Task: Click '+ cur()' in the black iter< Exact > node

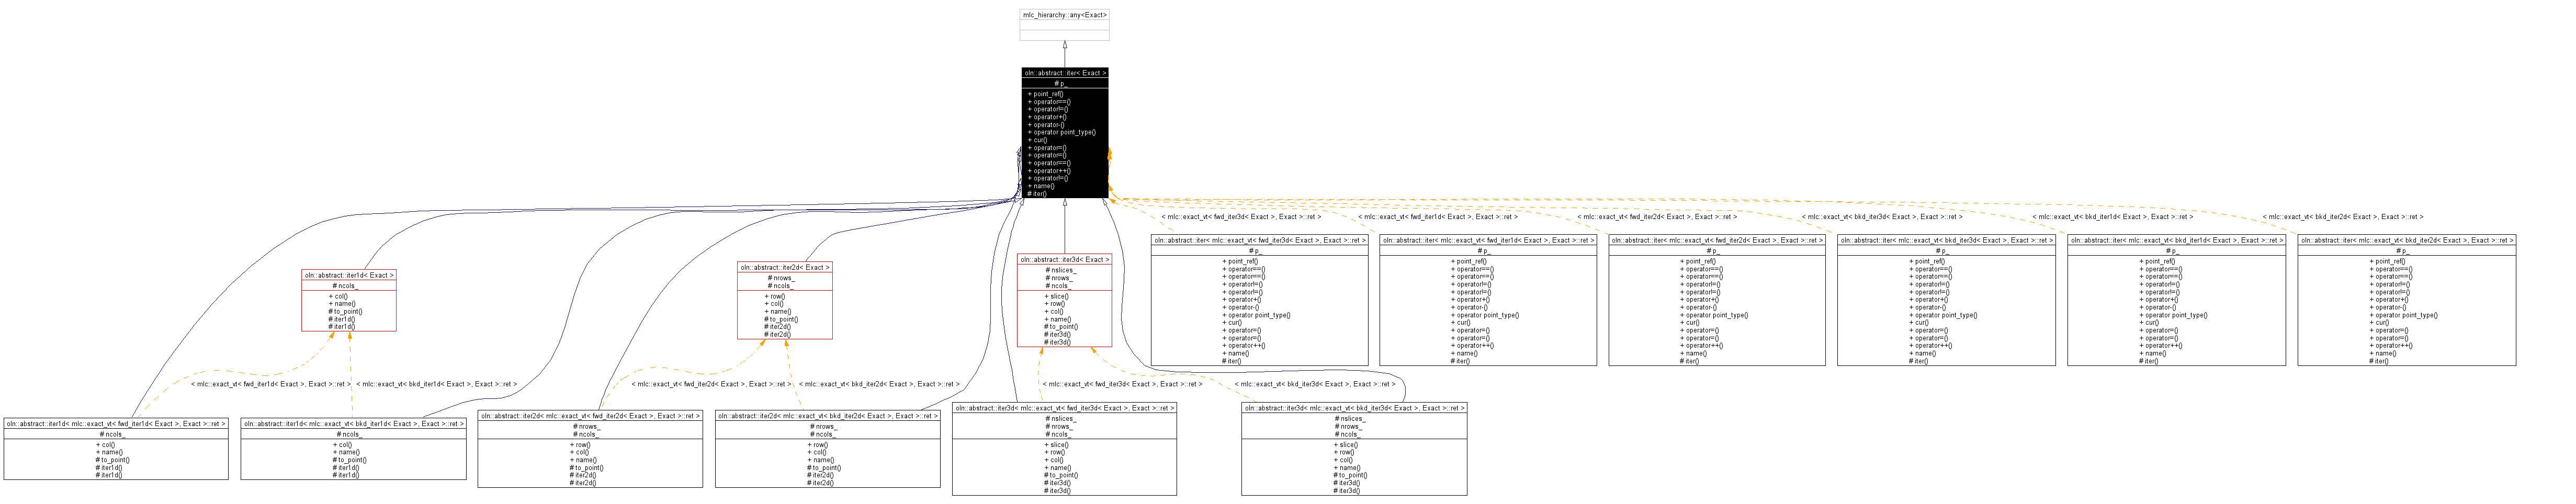Action: point(1037,140)
